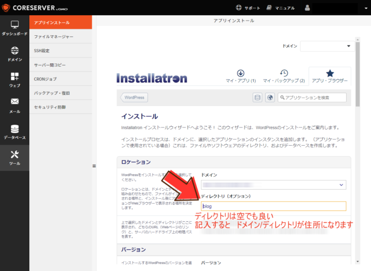Screen dimensions: 371x271
Task: Switch to アプリ・ブラウザー tab
Action: [330, 76]
